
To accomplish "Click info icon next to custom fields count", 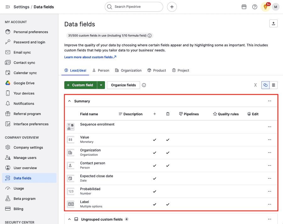I will [x=150, y=36].
